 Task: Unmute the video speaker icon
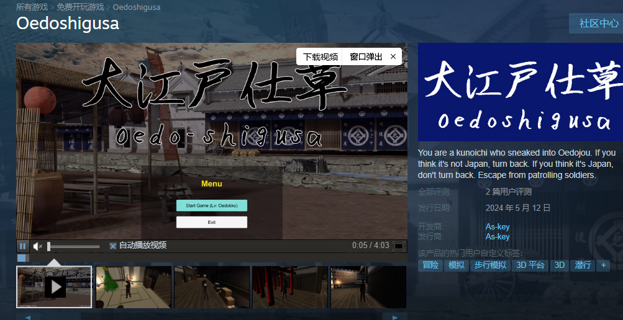click(37, 246)
